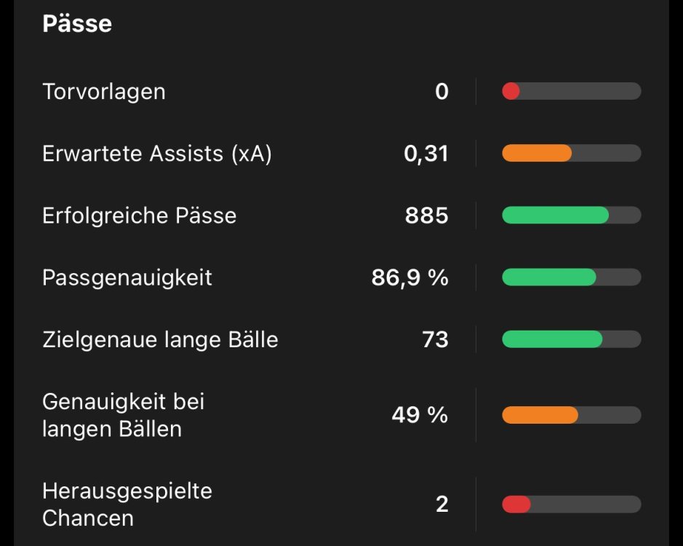Click the red Herausgespielte Chancen bar
The image size is (683, 546).
[571, 505]
